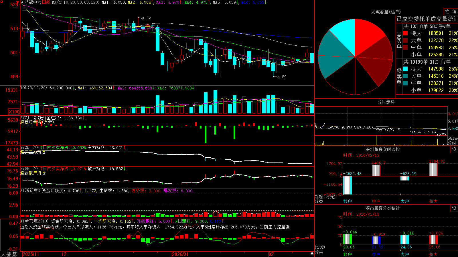Click the blue 中户 bar showing +0.02%
This screenshot has height=257, width=458.
(376, 240)
